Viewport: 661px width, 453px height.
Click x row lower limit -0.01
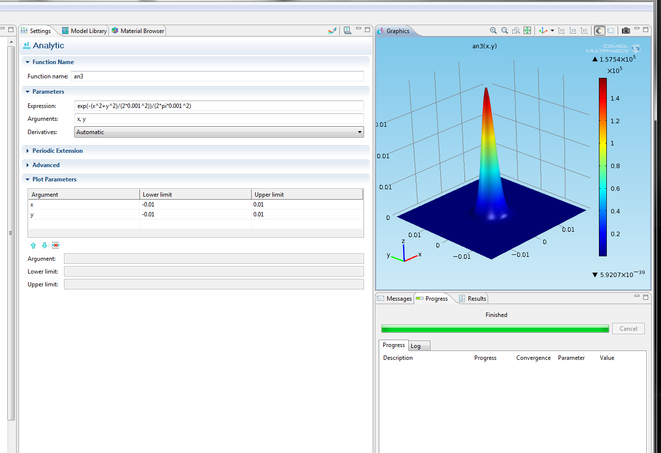click(x=196, y=205)
